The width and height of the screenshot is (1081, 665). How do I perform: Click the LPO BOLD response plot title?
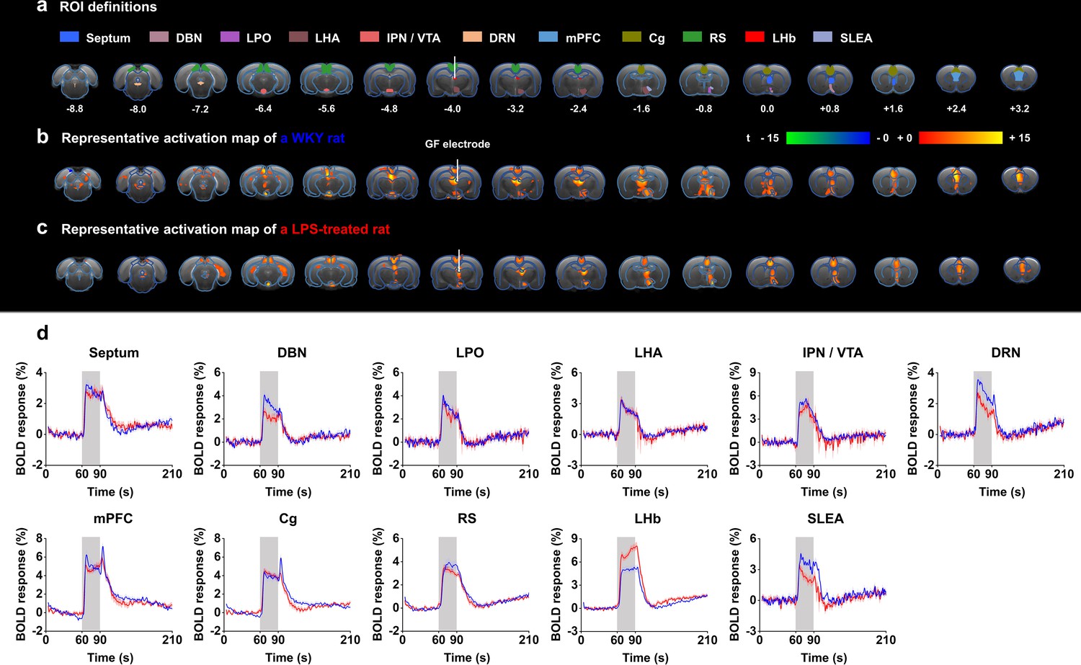(x=470, y=353)
